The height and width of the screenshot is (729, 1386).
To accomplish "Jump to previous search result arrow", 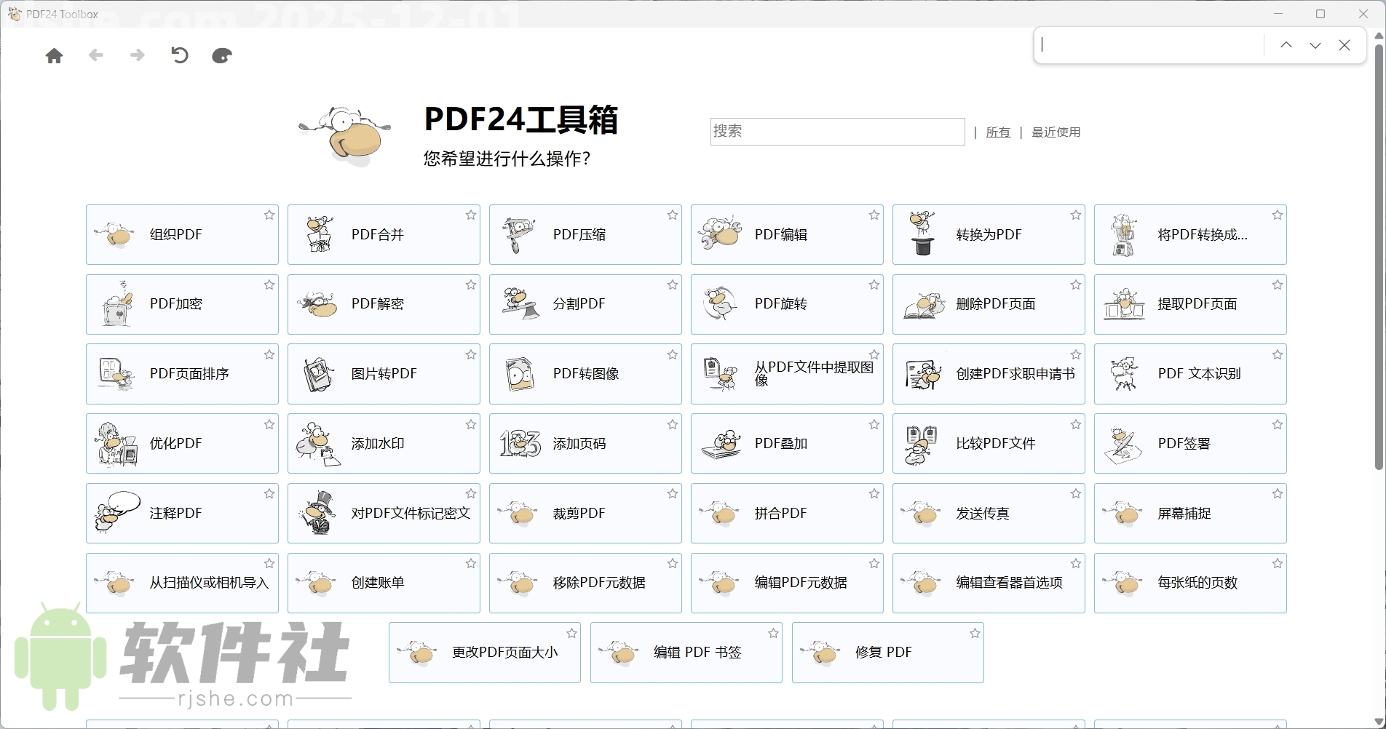I will pos(1286,44).
